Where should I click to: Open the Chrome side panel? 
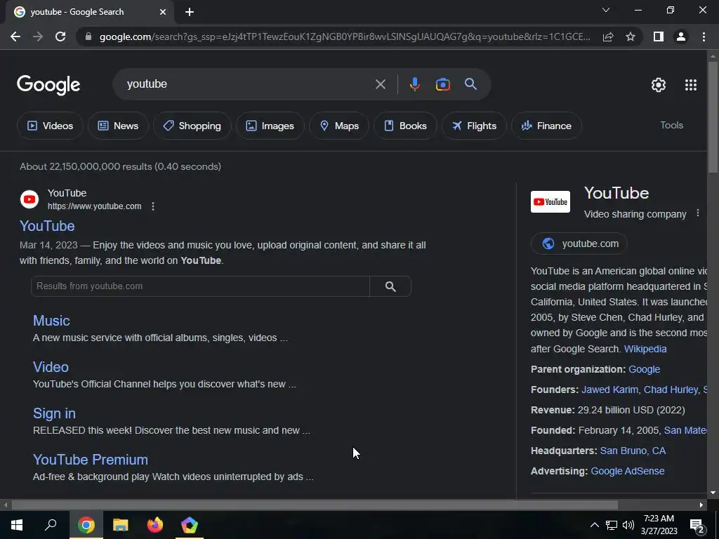pos(659,36)
